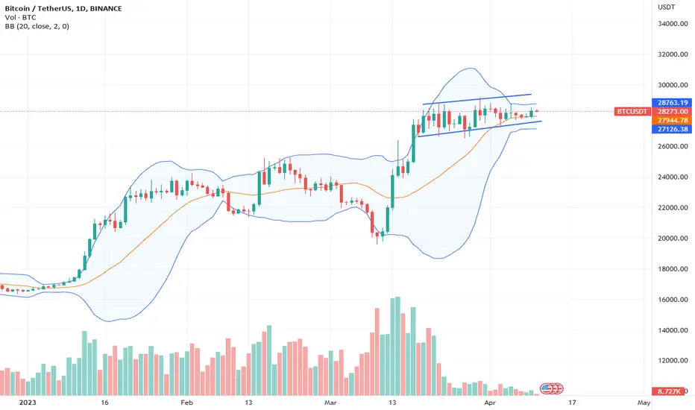
Task: Click the 20000.00 level on the price scale
Action: pyautogui.click(x=673, y=238)
